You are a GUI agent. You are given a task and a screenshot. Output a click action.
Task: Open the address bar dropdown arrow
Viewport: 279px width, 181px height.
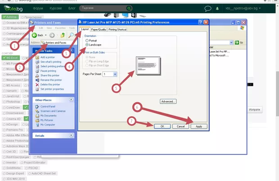coord(231,42)
